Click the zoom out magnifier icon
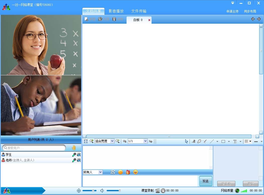 pos(117,141)
